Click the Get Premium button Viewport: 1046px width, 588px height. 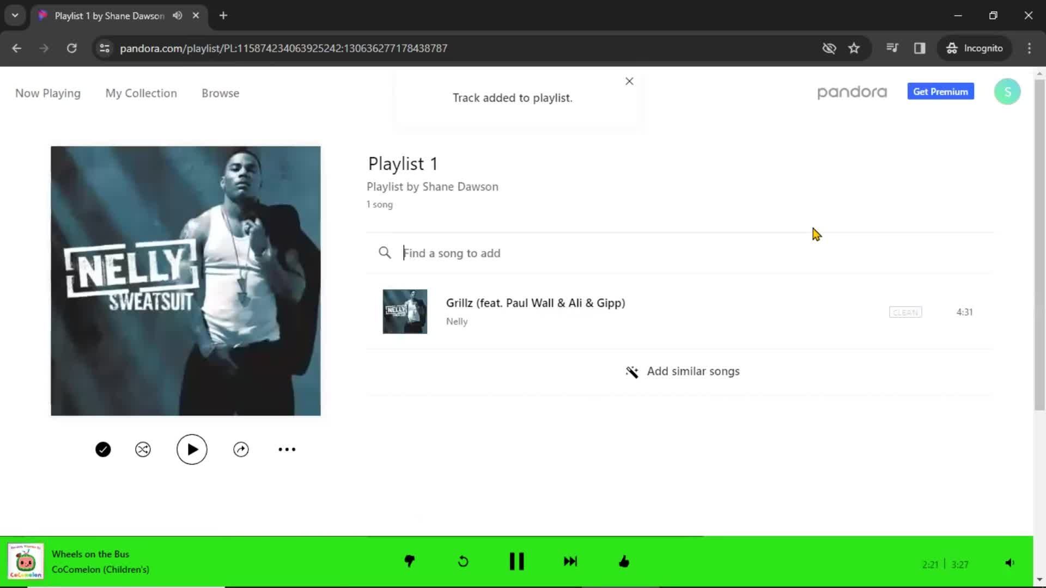[x=940, y=92]
